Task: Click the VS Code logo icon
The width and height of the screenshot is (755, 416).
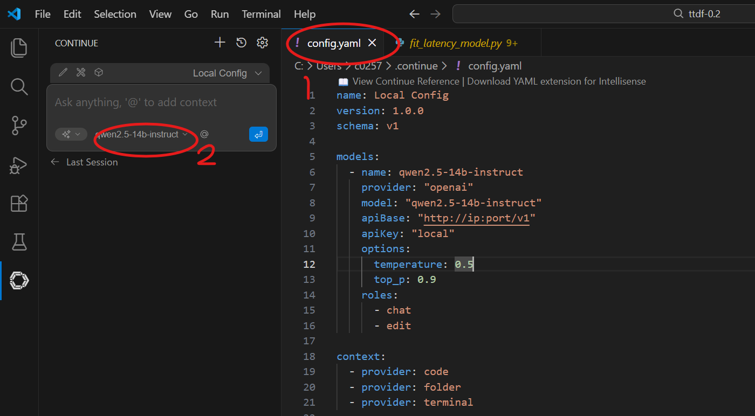Action: [15, 14]
